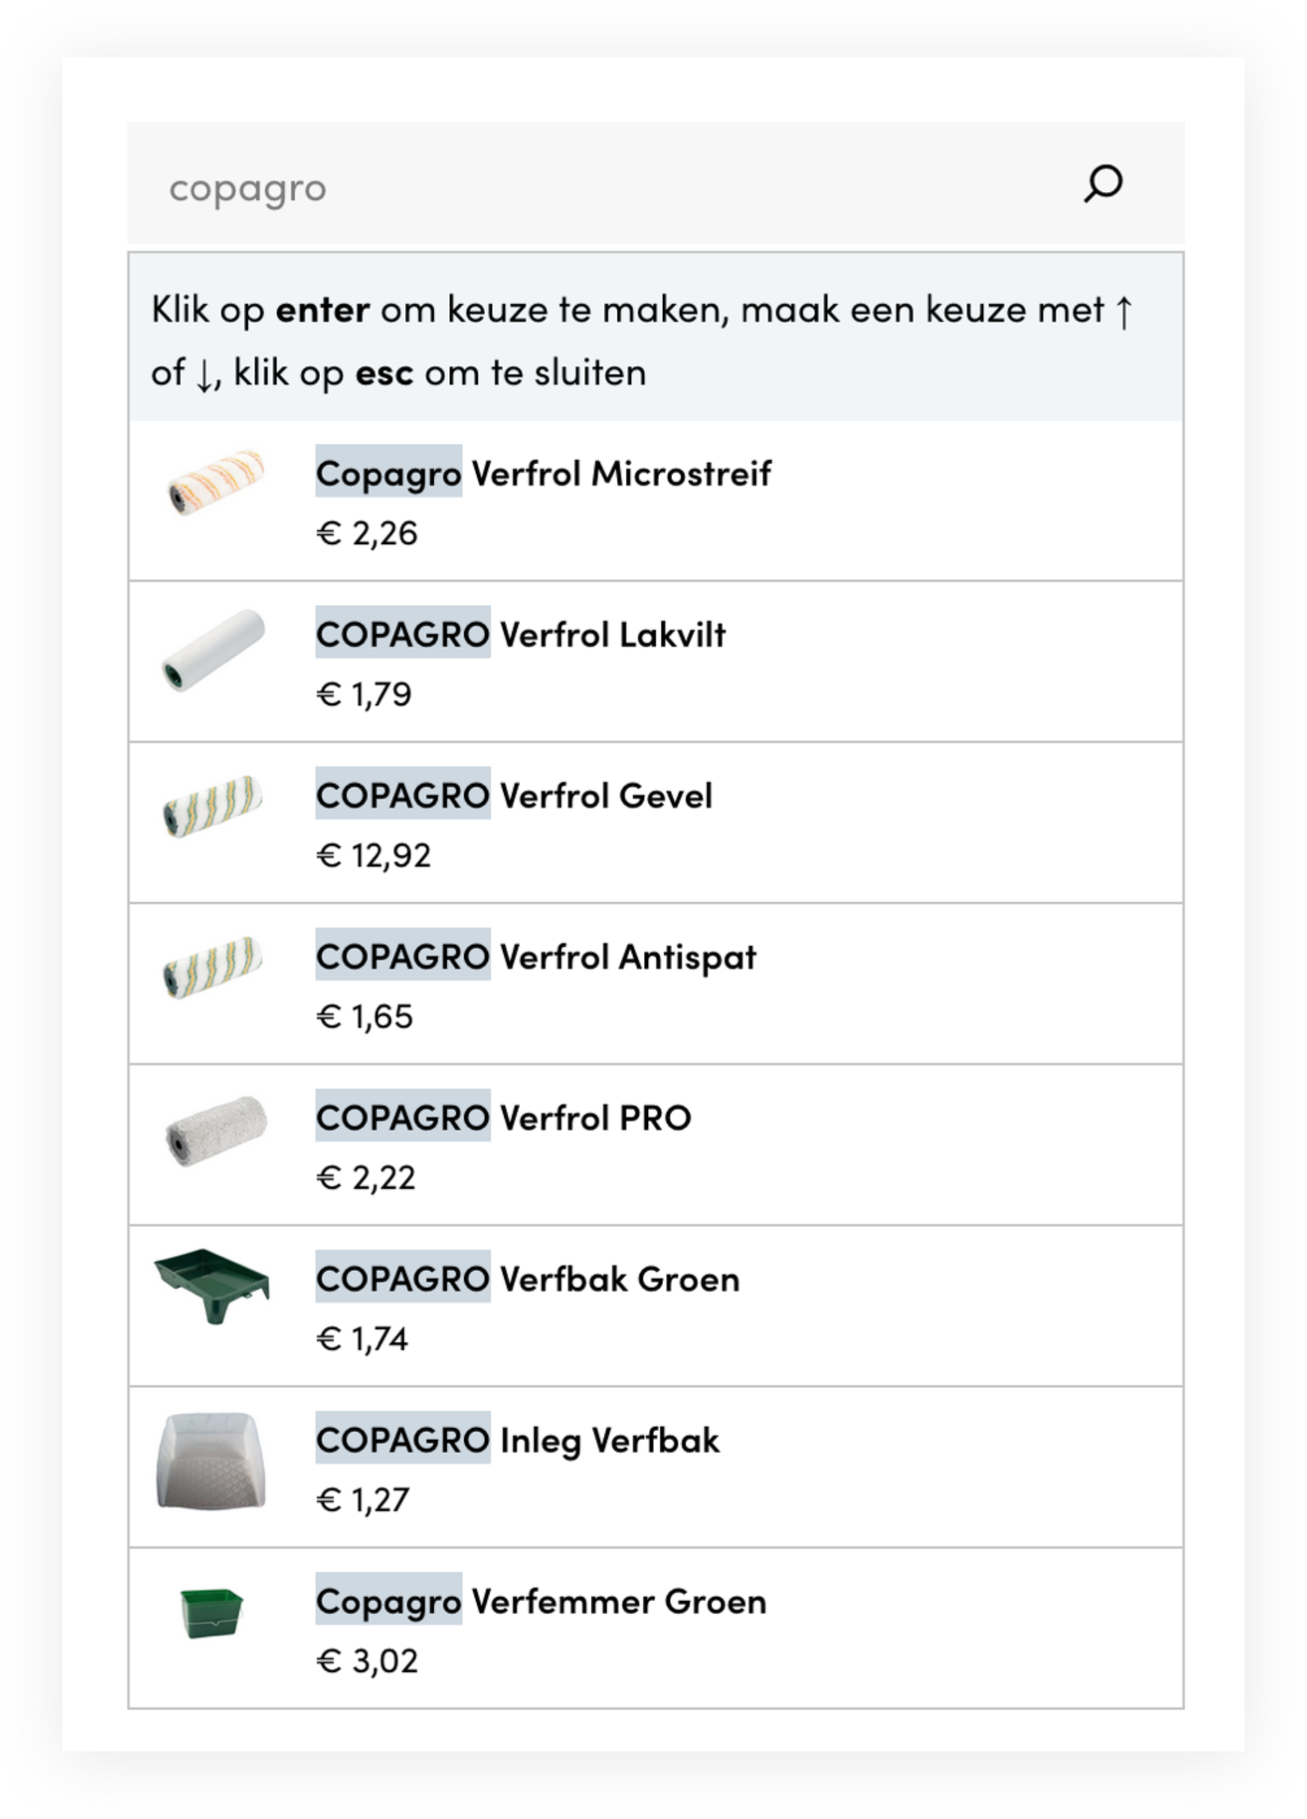Click the Verfrol Antispat roller image
1307x1819 pixels.
212,967
